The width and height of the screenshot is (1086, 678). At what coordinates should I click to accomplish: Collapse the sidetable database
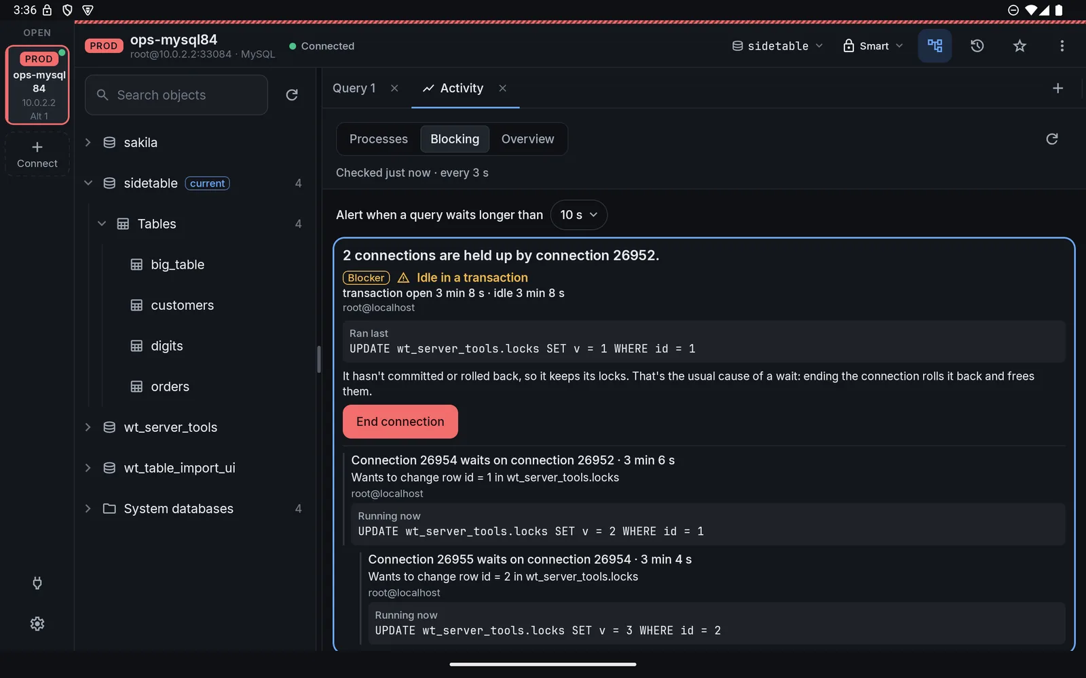(88, 183)
